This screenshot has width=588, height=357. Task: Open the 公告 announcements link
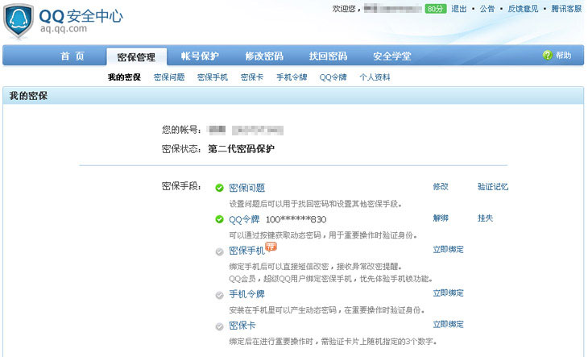pyautogui.click(x=487, y=9)
